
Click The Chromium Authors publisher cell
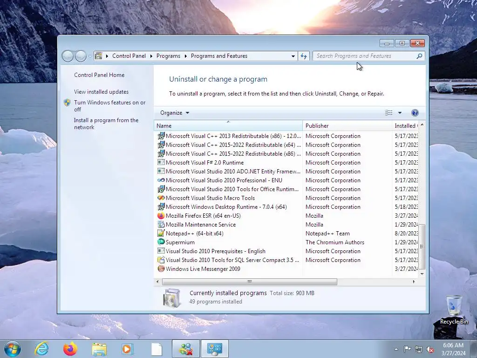(334, 242)
